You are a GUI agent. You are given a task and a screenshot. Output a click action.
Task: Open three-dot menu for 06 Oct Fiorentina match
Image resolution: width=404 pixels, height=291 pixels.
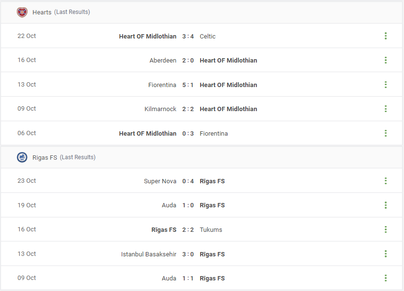pos(385,133)
